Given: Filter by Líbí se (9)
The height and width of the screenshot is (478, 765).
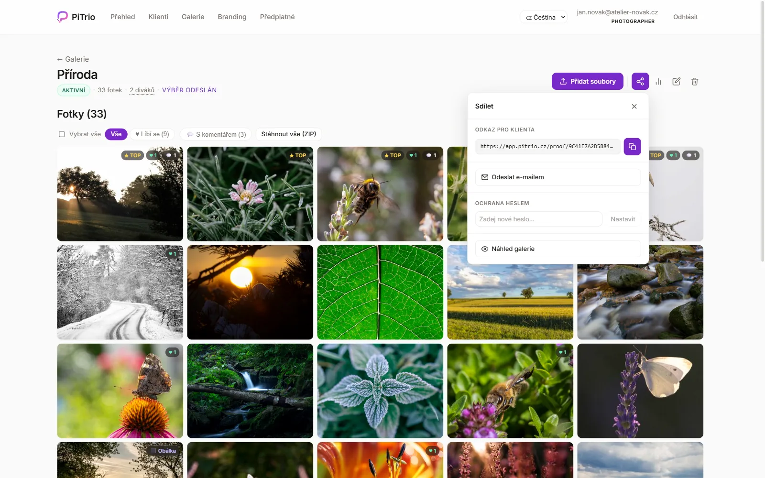Looking at the screenshot, I should click(x=153, y=134).
